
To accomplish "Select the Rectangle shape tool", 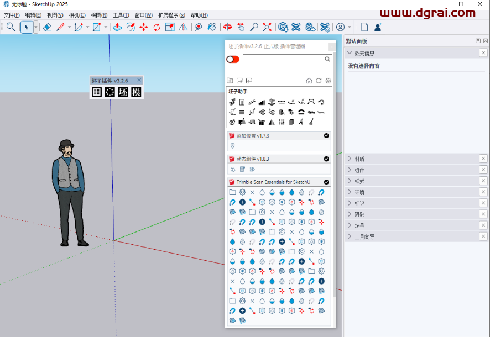I will (x=97, y=27).
